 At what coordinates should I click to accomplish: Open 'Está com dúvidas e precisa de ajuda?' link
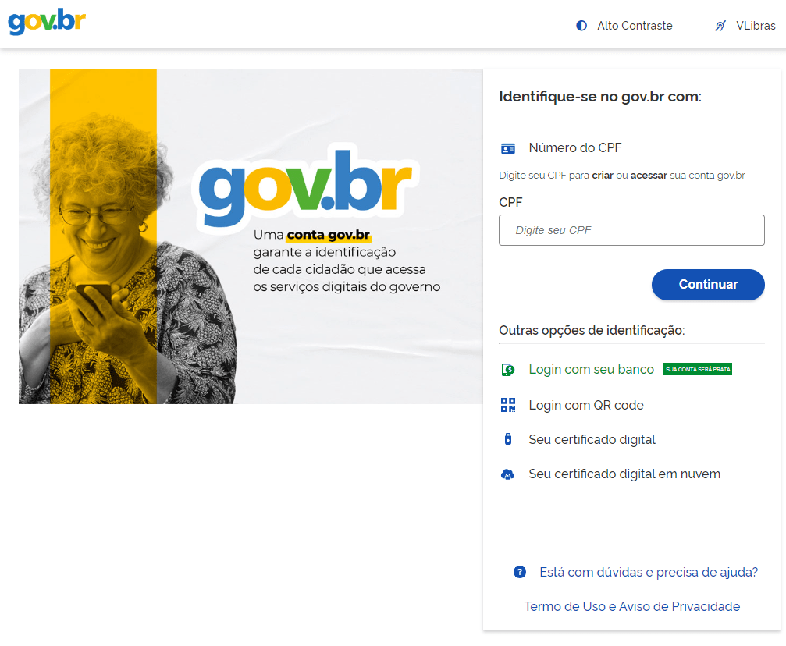[x=649, y=572]
